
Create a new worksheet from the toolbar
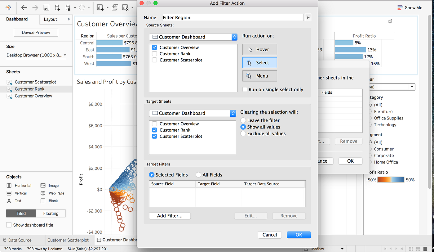tap(100, 7)
